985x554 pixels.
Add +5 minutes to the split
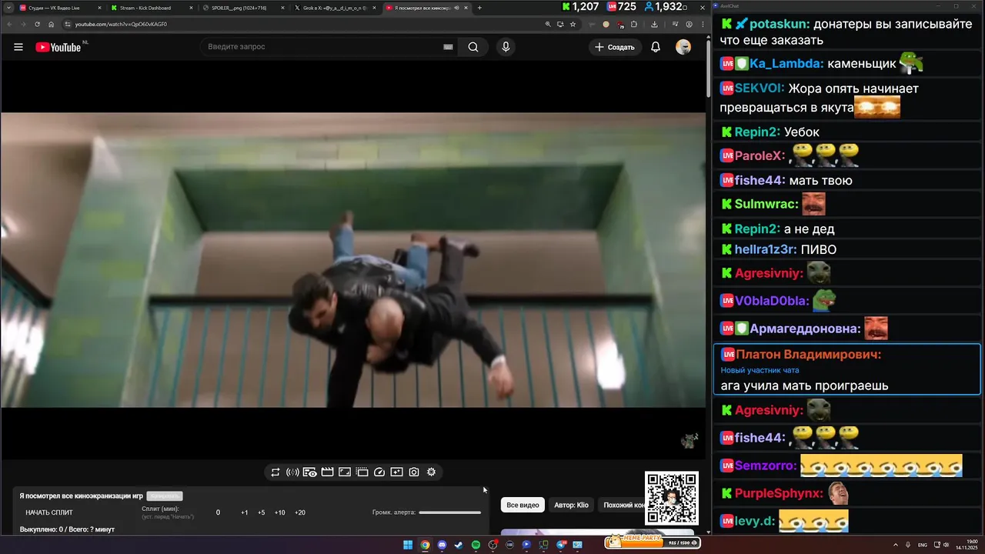[x=262, y=512]
